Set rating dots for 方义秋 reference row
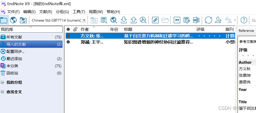The width and height of the screenshot is (256, 113). pos(209,36)
